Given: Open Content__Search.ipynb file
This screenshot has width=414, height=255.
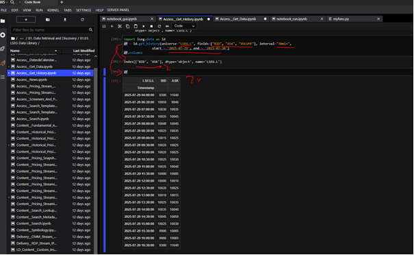Looking at the screenshot, I should click(50, 223).
